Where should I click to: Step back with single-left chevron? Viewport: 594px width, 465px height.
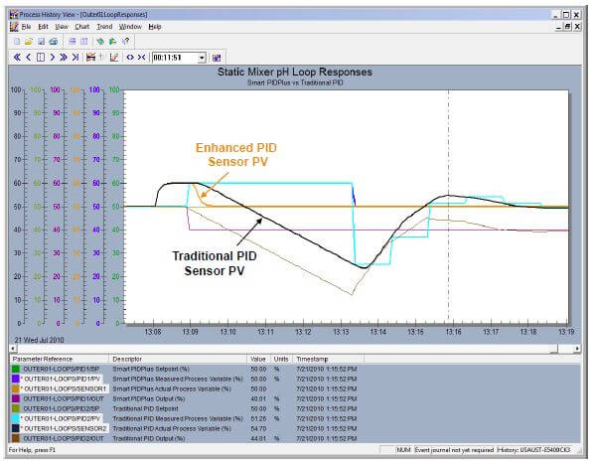[29, 58]
